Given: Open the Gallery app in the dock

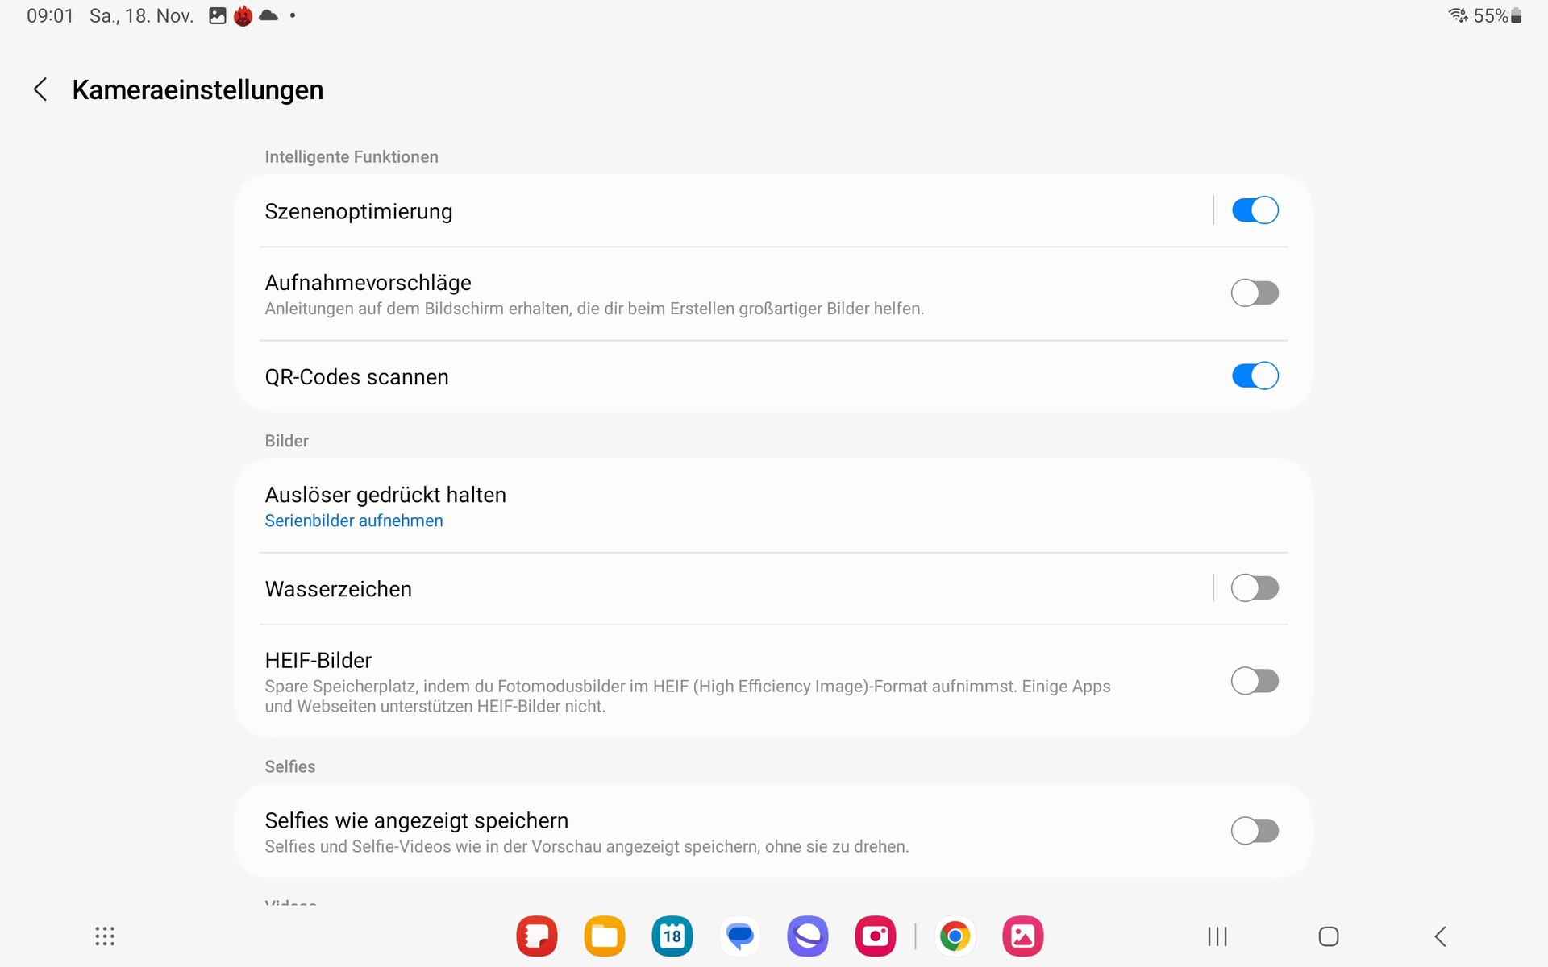Looking at the screenshot, I should pos(1023,936).
